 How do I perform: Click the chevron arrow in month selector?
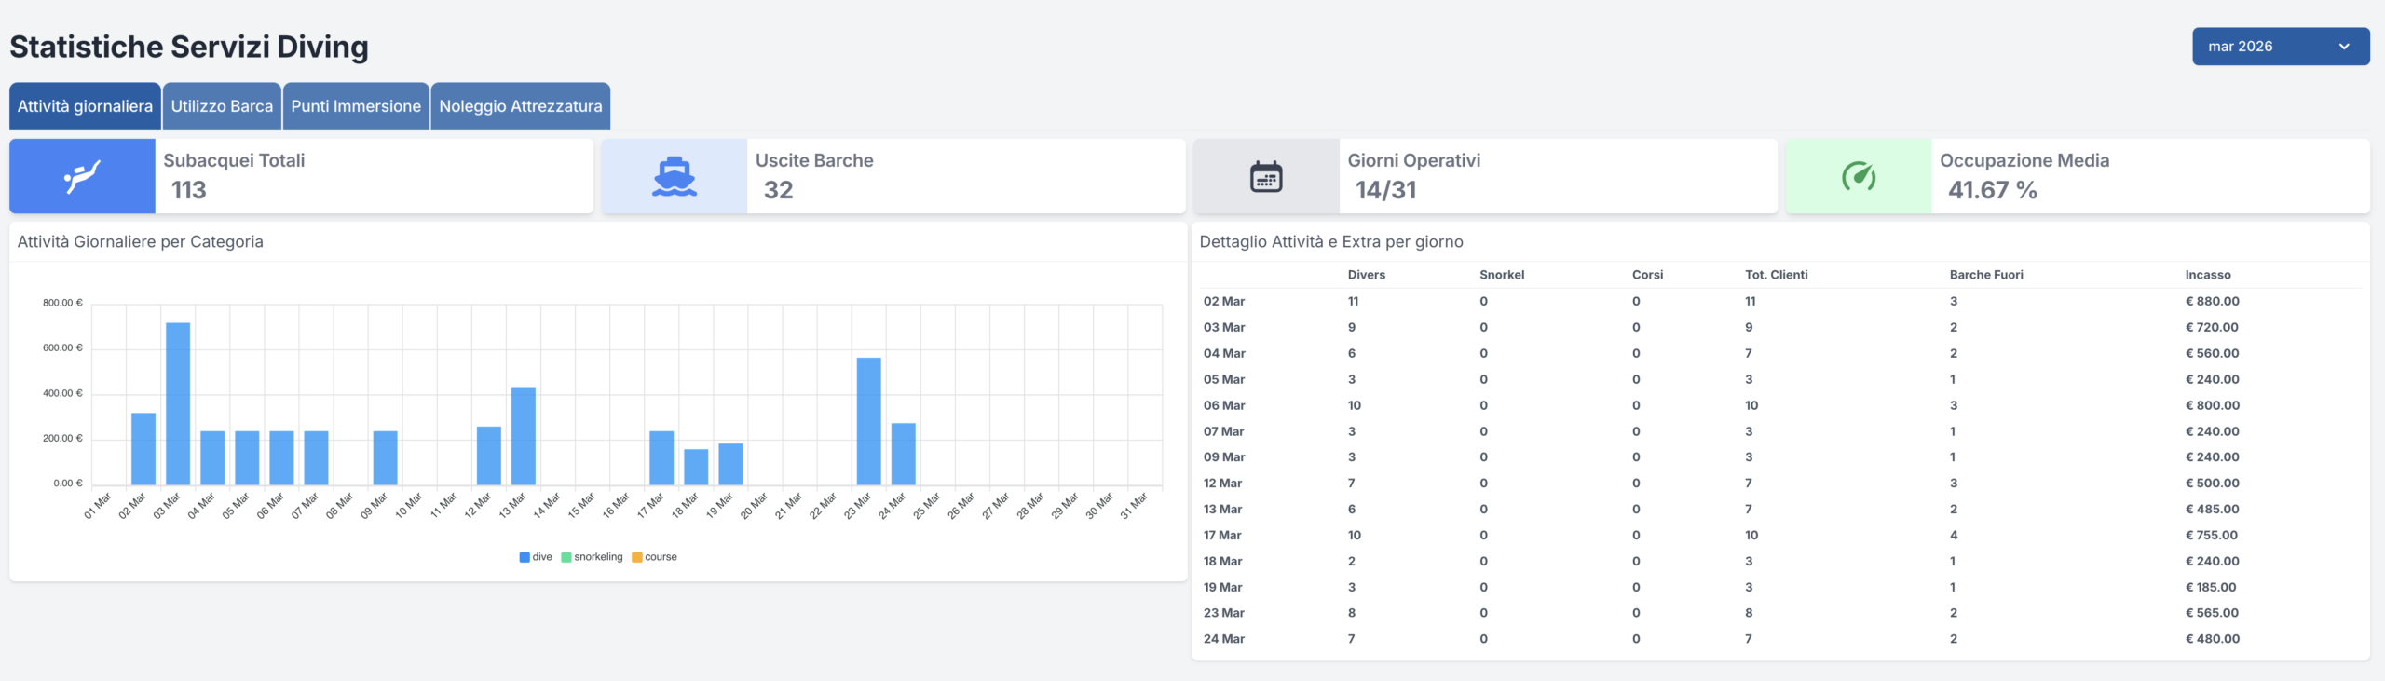2344,47
